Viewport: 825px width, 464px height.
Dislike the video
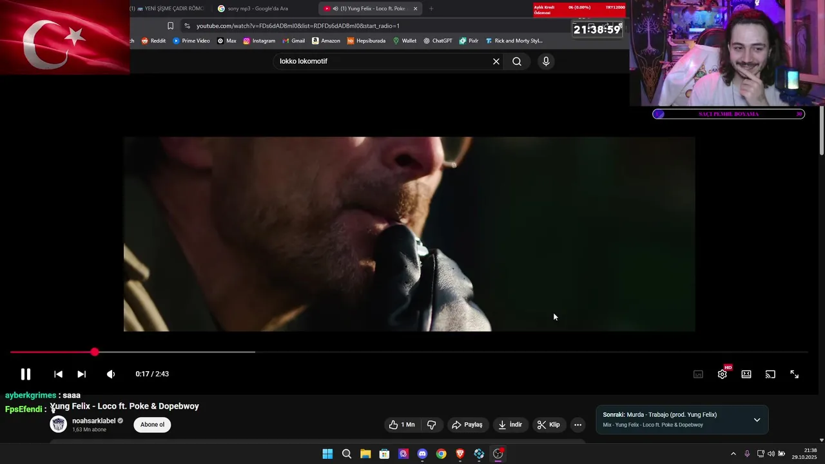pyautogui.click(x=432, y=425)
